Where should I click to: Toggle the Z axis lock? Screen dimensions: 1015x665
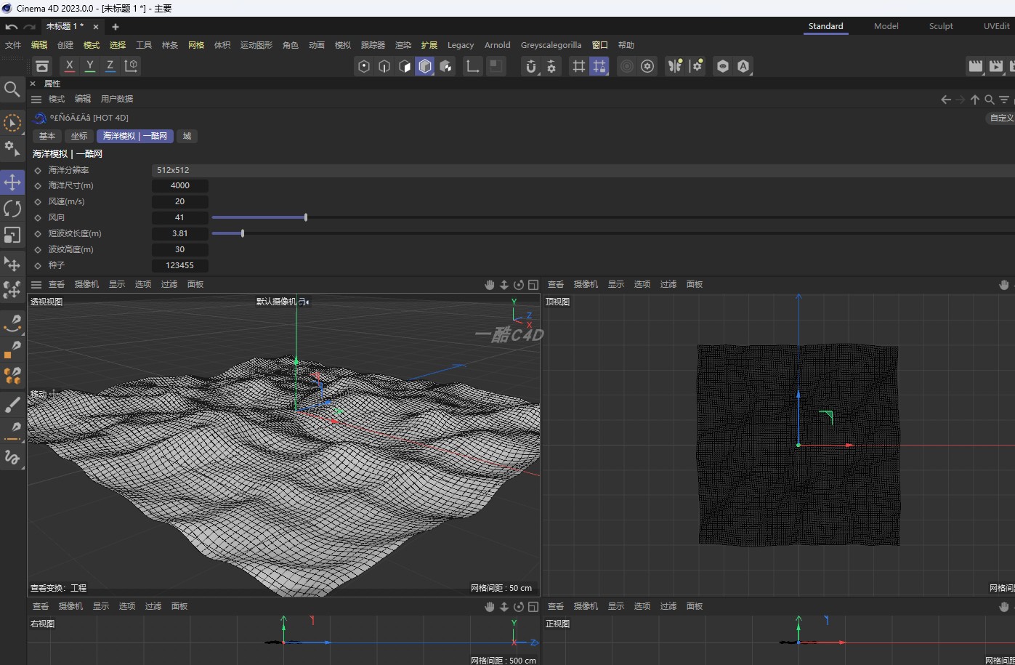pos(110,65)
